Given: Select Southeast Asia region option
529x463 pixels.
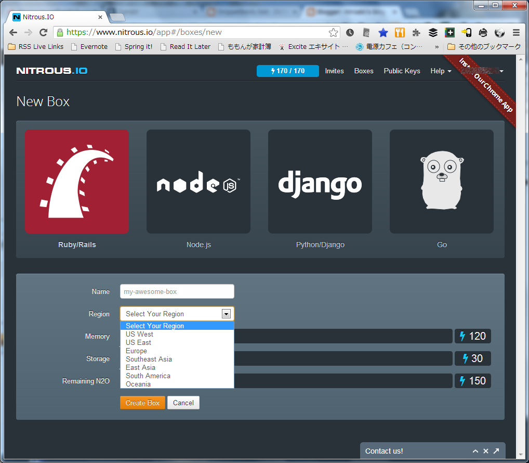Looking at the screenshot, I should click(x=177, y=359).
